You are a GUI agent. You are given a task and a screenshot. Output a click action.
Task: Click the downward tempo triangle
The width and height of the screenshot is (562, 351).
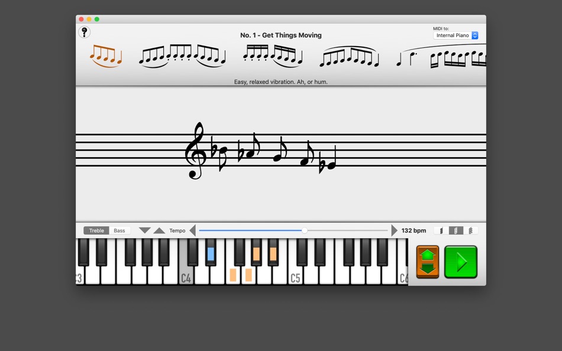144,230
